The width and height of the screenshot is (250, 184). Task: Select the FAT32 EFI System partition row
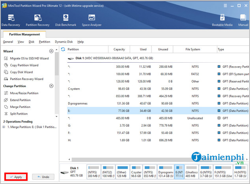coord(158,74)
